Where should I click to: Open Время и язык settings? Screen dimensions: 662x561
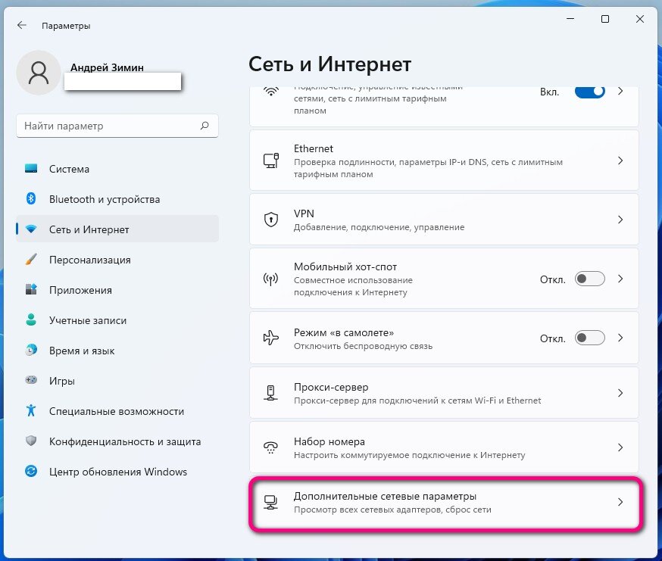coord(117,351)
